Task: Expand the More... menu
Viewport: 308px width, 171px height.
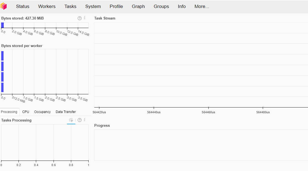Action: [x=202, y=6]
